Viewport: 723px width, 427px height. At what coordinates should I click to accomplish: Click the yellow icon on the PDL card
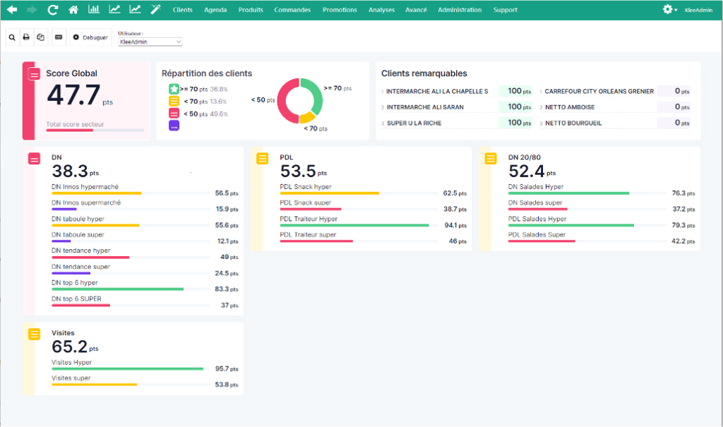[263, 159]
